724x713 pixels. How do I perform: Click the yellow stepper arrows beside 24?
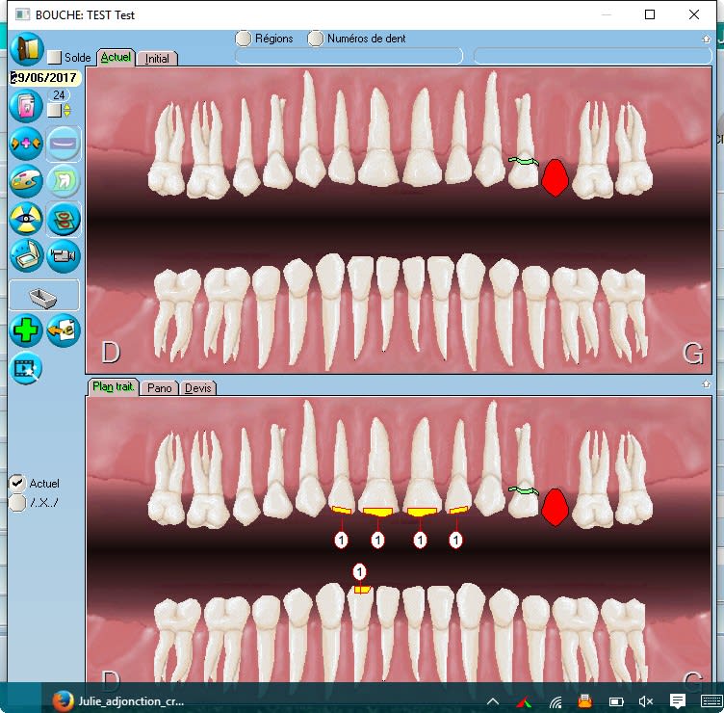(66, 110)
